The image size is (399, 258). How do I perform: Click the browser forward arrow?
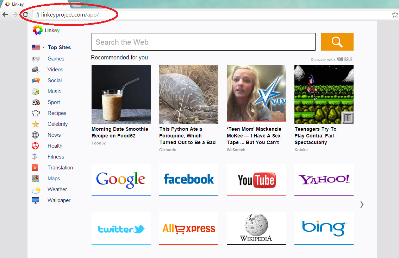click(15, 14)
